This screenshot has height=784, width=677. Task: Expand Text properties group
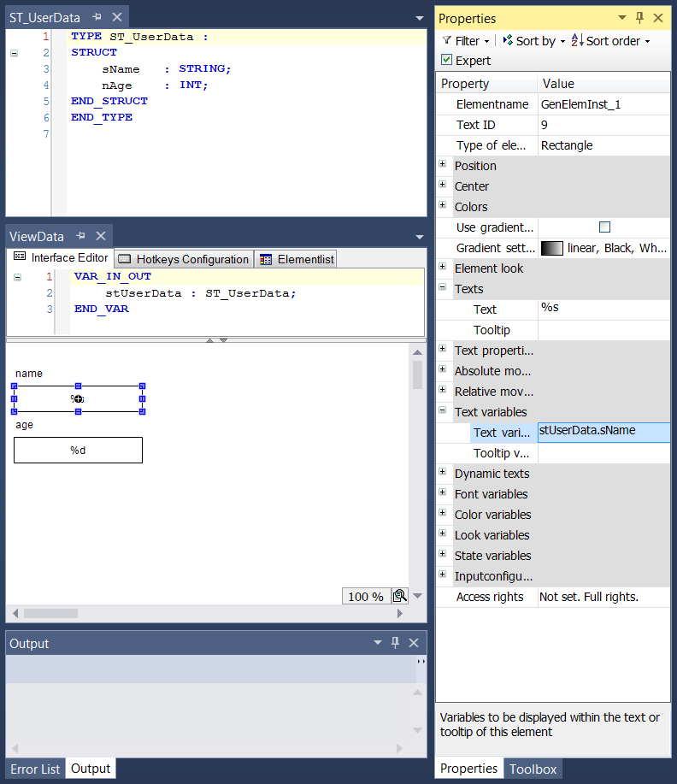(x=443, y=349)
